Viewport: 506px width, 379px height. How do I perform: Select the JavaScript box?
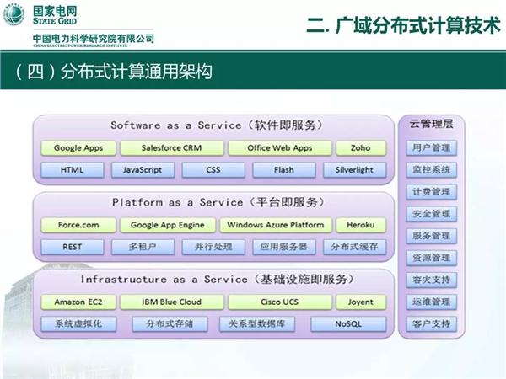(x=143, y=170)
